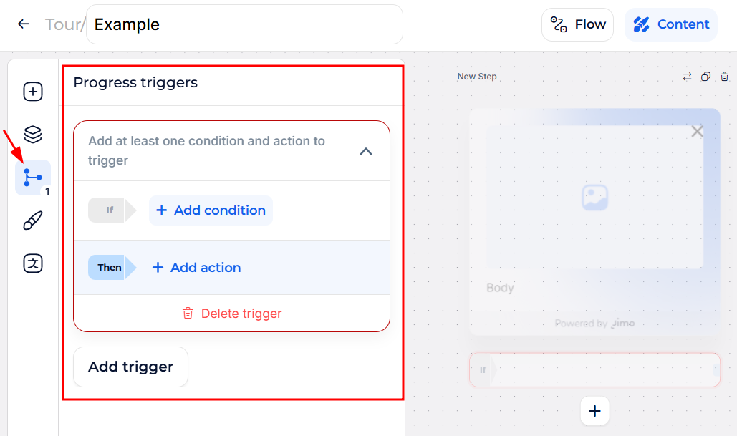Click the Add trigger button
Screen dimensions: 737x436
pos(130,367)
